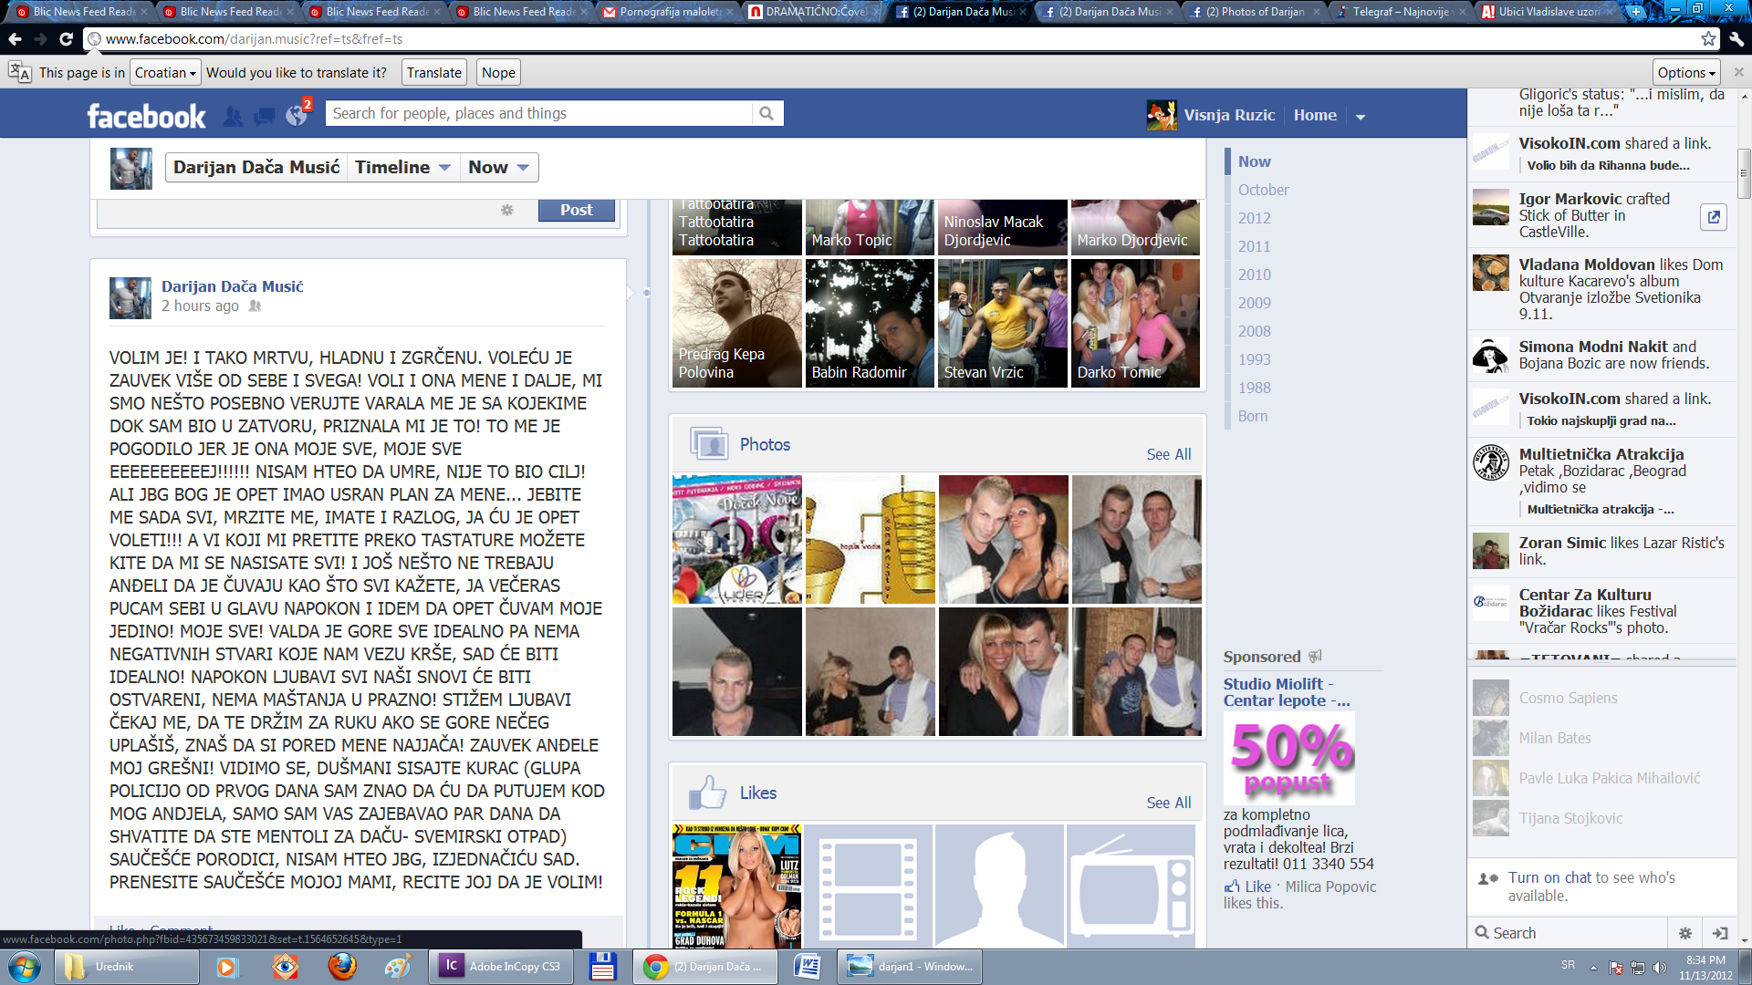The width and height of the screenshot is (1752, 985).
Task: Click the search magnifier button
Action: pos(766,113)
